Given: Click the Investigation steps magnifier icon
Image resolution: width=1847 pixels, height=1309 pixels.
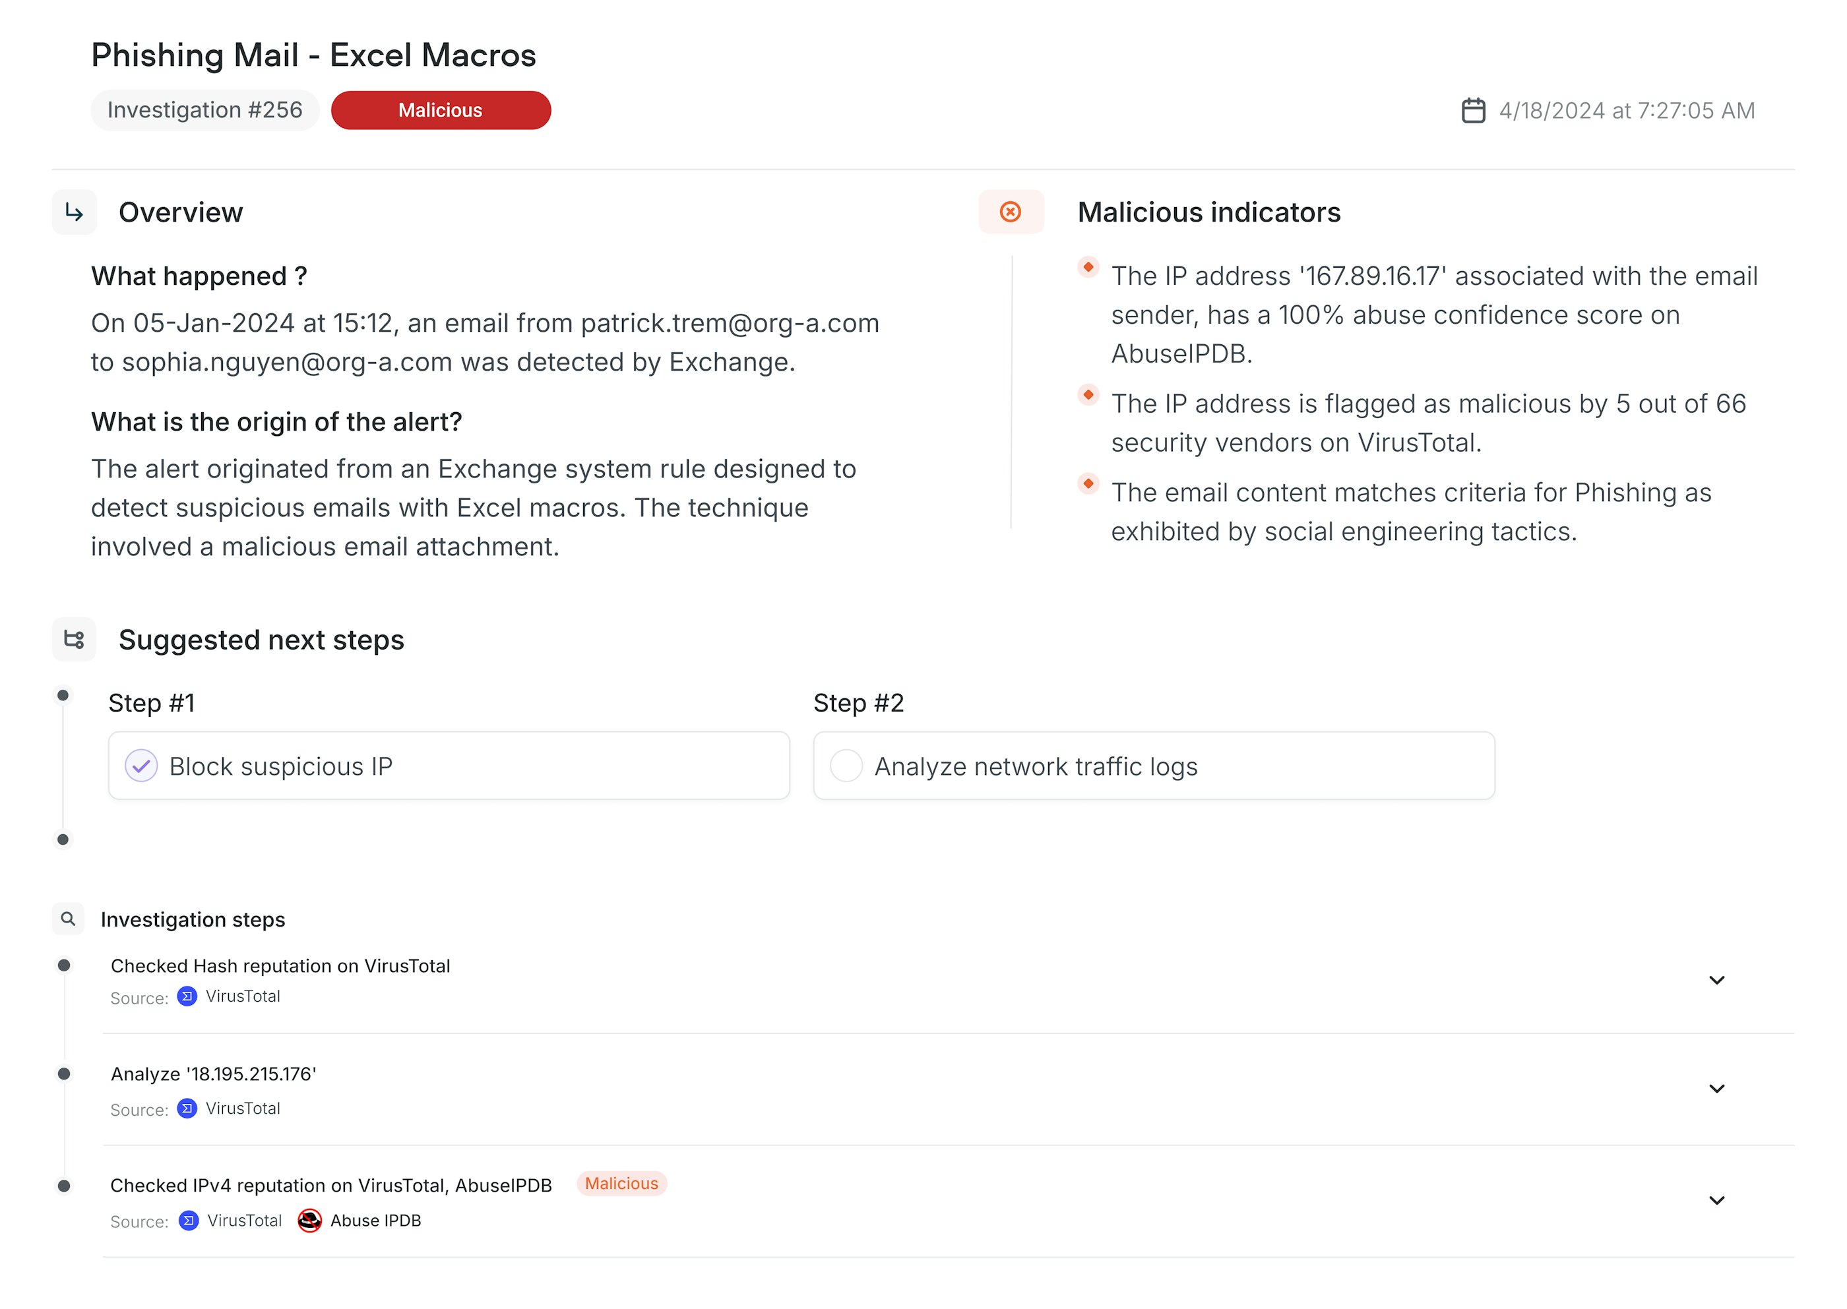Looking at the screenshot, I should (69, 919).
